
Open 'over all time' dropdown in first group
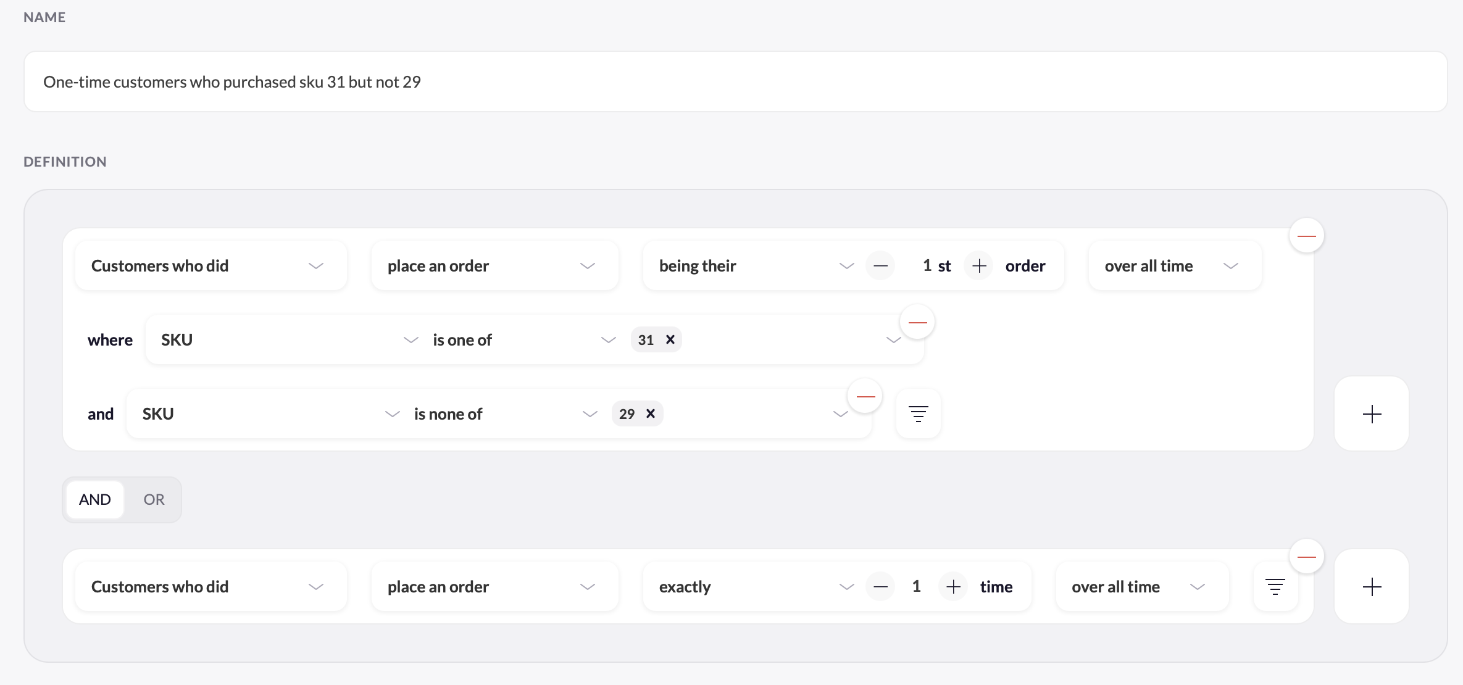click(1175, 266)
